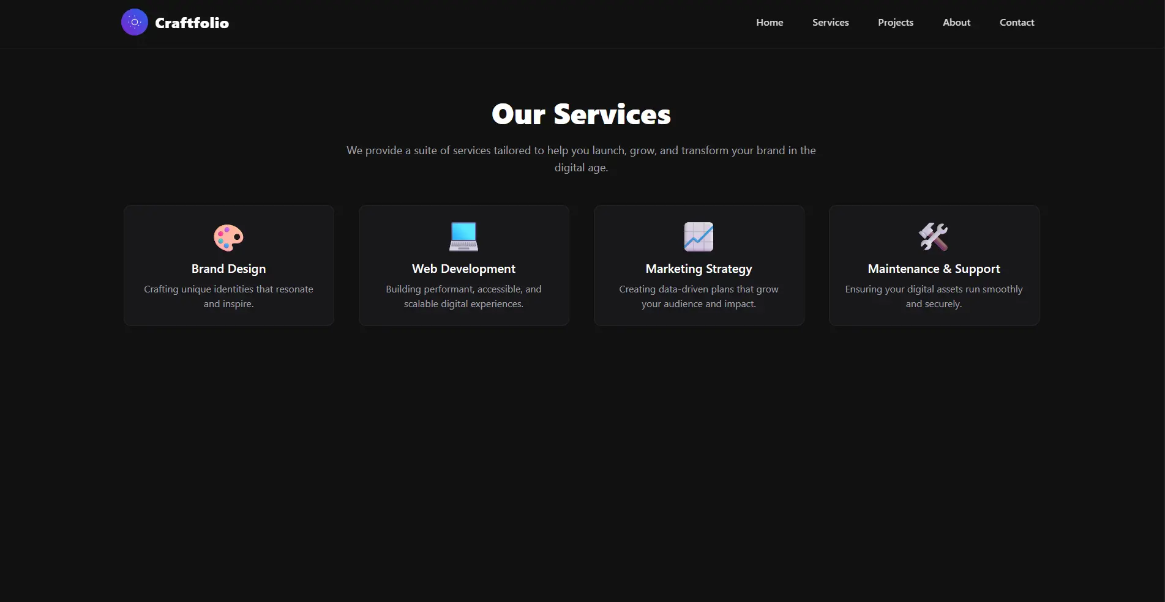Click the Marketing Strategy description text
The height and width of the screenshot is (602, 1165).
[x=699, y=296]
